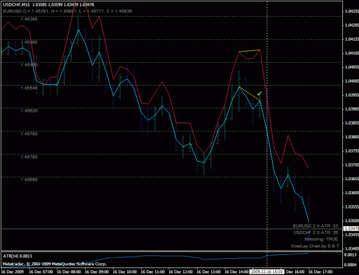
Task: Click the 1.03505 price scale label
Action: (352, 220)
